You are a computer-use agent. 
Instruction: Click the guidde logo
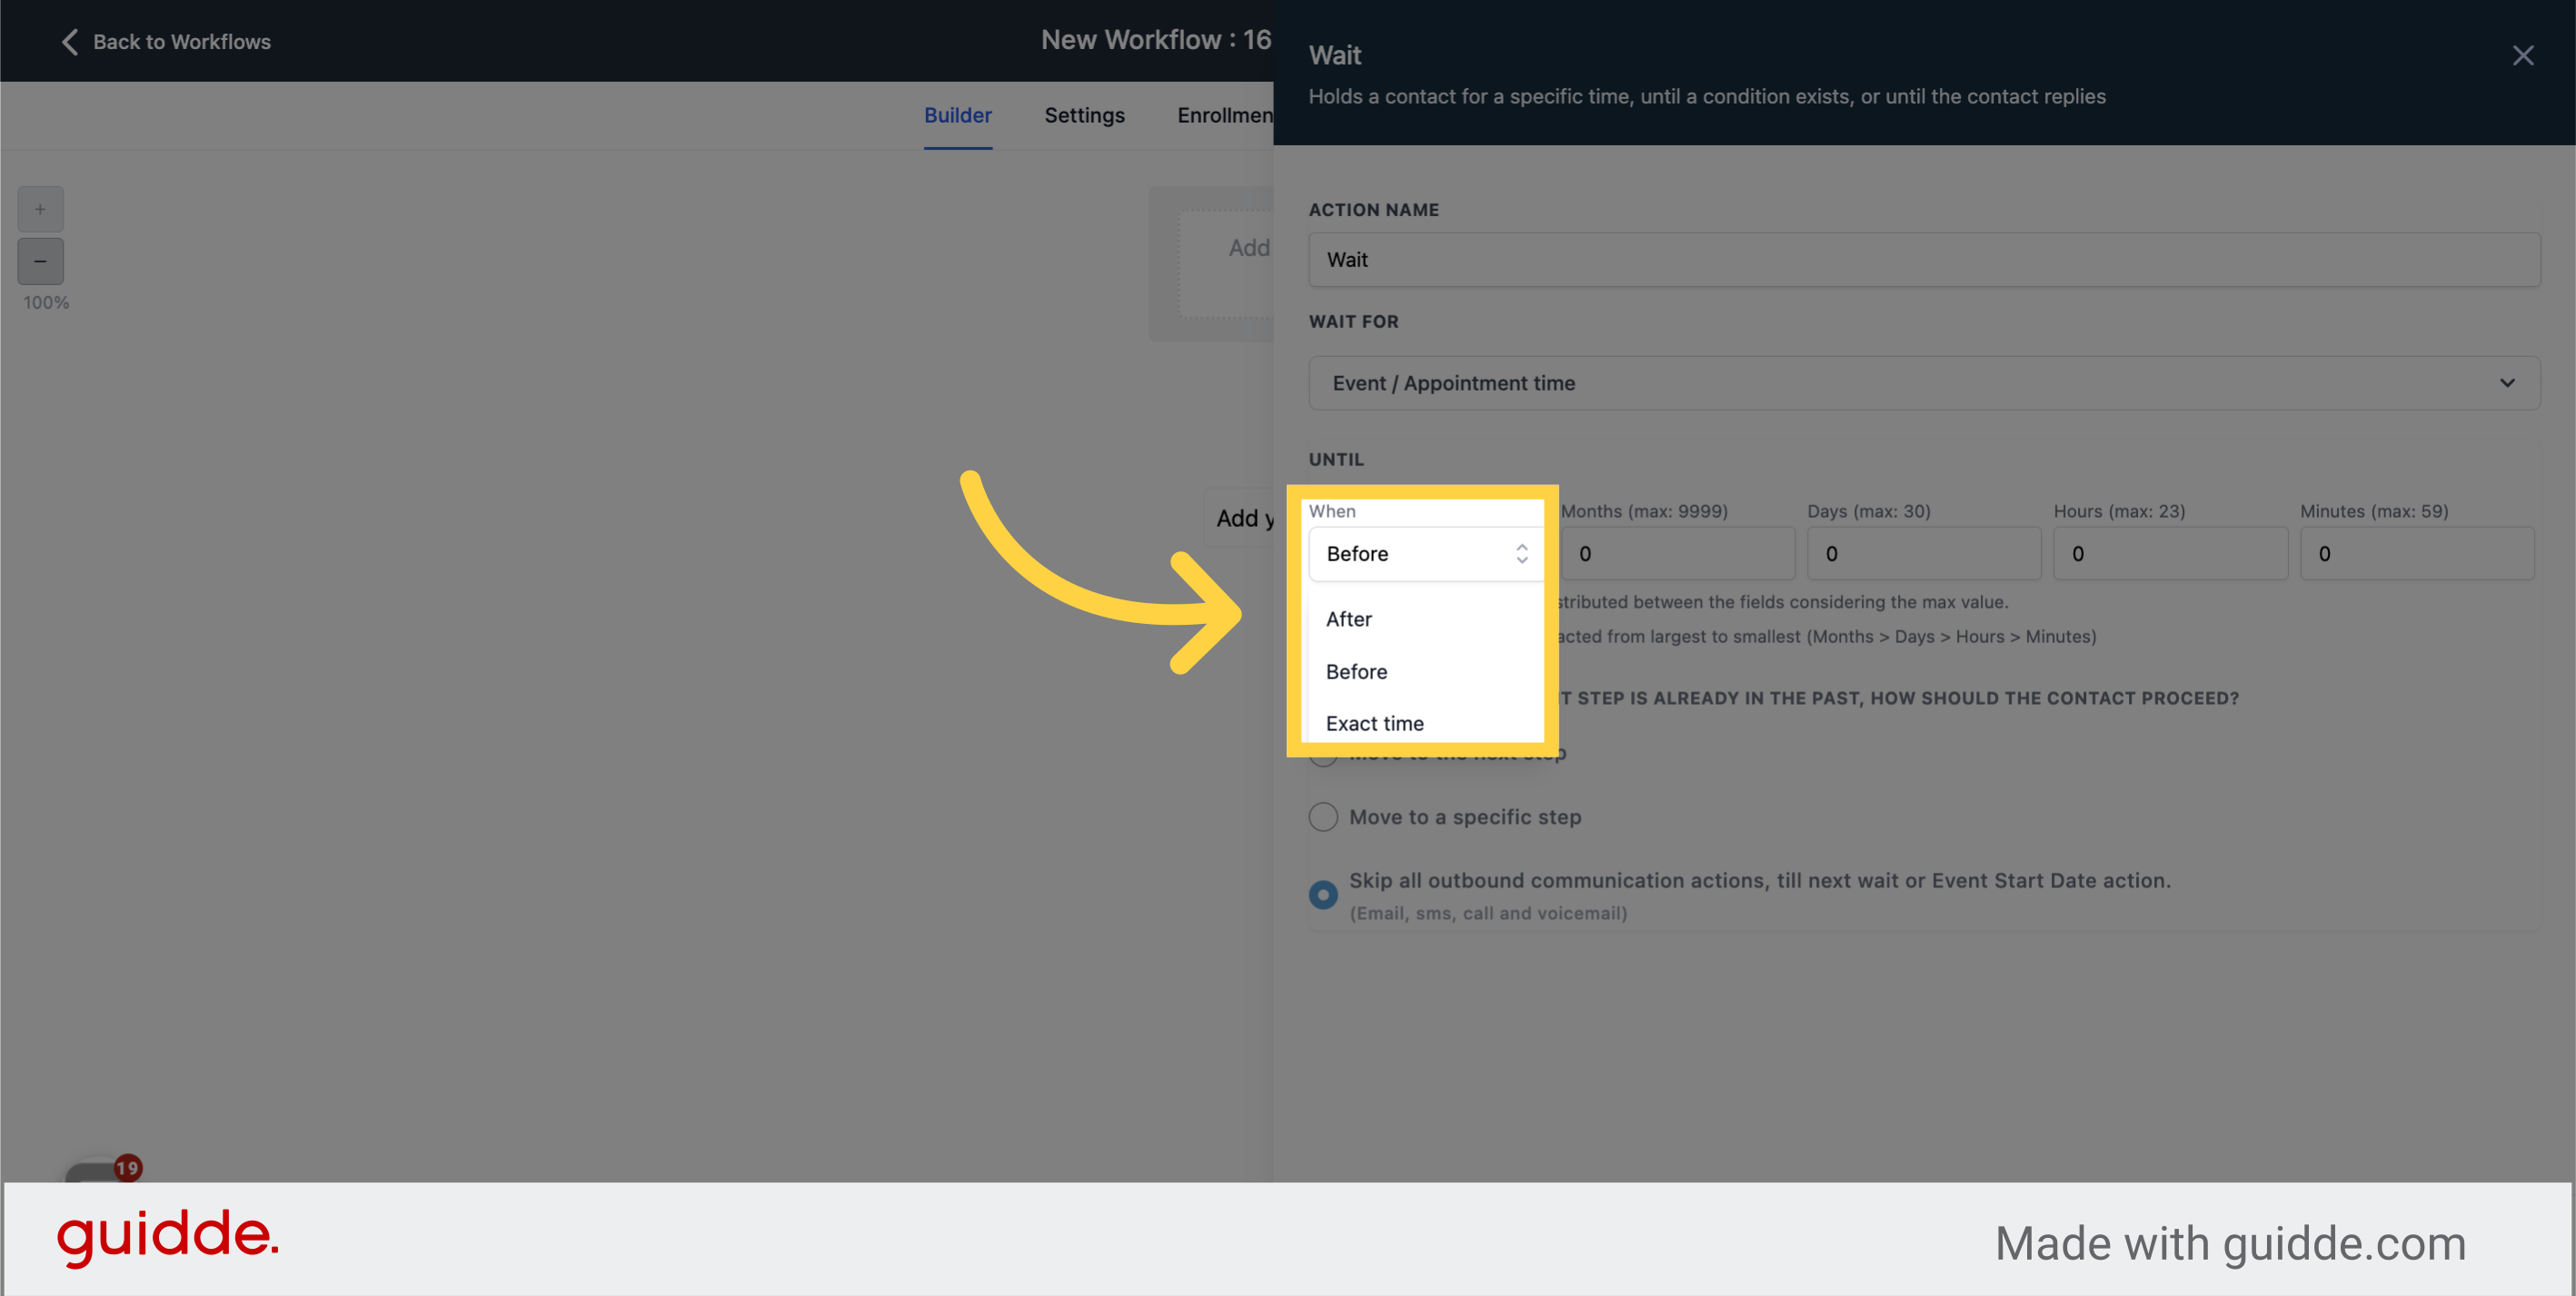tap(168, 1239)
